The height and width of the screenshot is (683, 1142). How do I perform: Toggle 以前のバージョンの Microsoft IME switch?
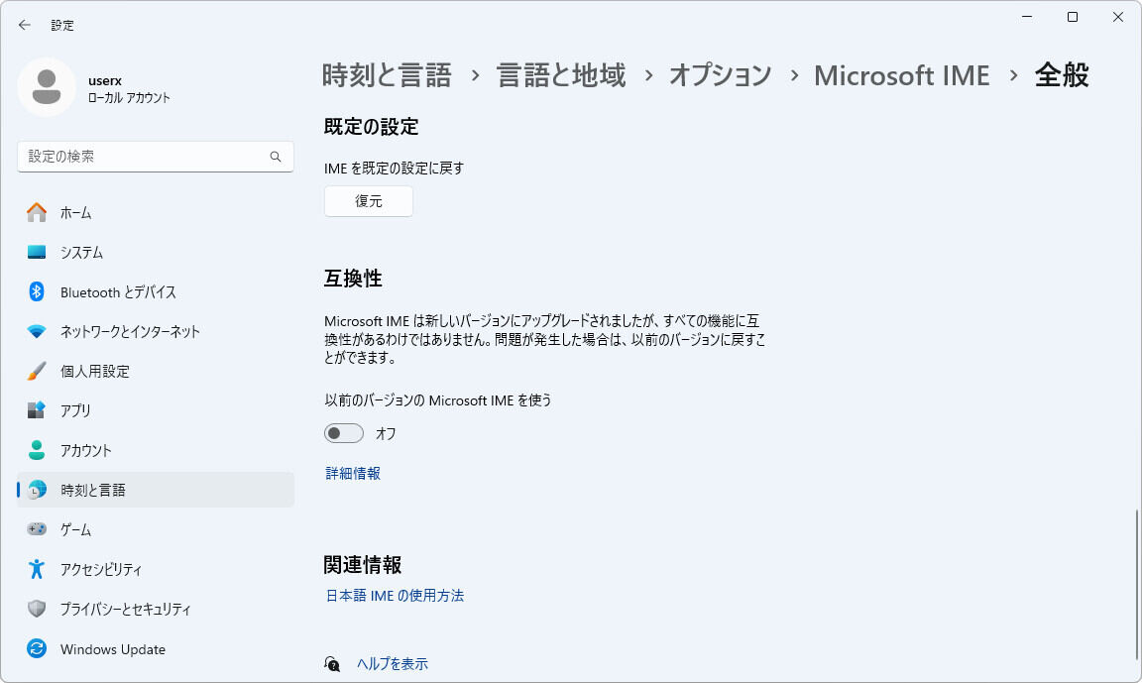point(344,433)
